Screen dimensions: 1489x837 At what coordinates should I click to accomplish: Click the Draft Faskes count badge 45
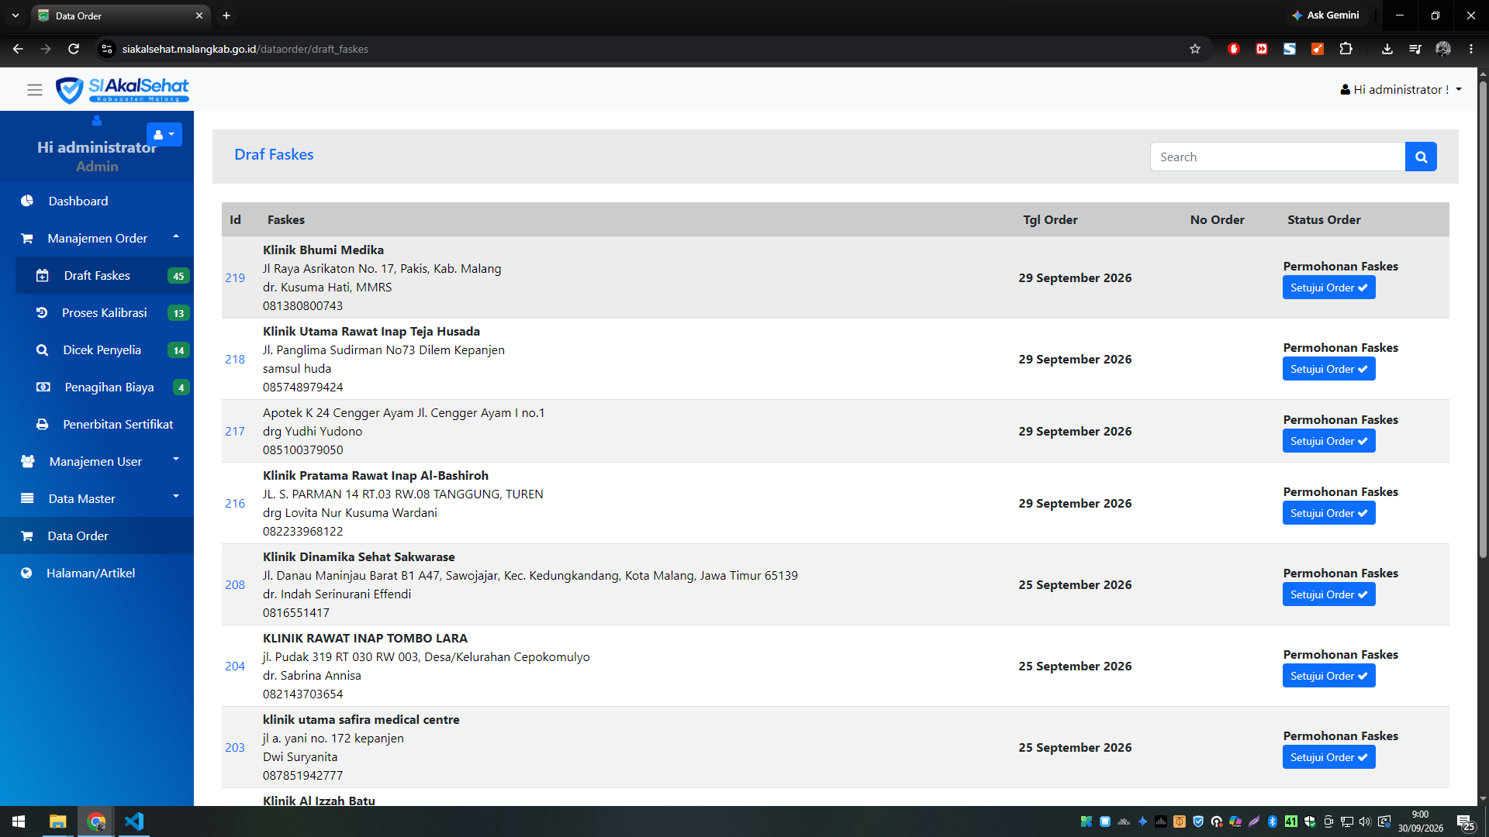[x=178, y=276]
